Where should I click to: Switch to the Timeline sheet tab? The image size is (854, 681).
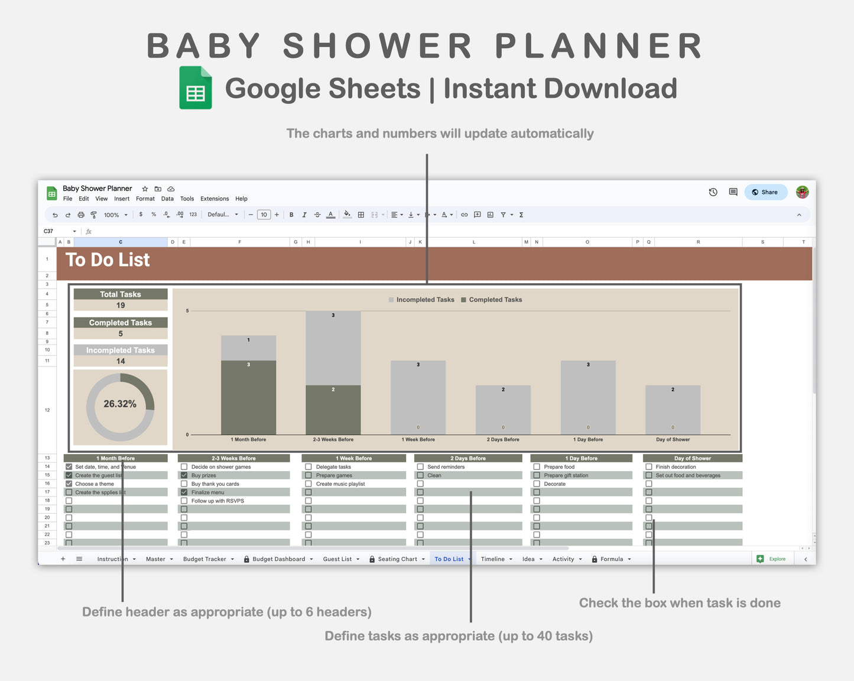494,559
